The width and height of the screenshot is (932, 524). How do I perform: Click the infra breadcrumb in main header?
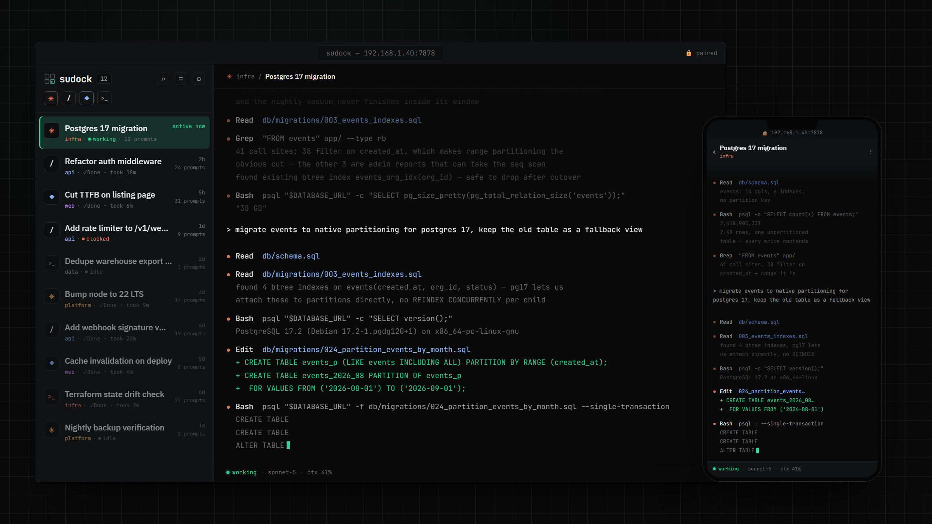coord(245,76)
